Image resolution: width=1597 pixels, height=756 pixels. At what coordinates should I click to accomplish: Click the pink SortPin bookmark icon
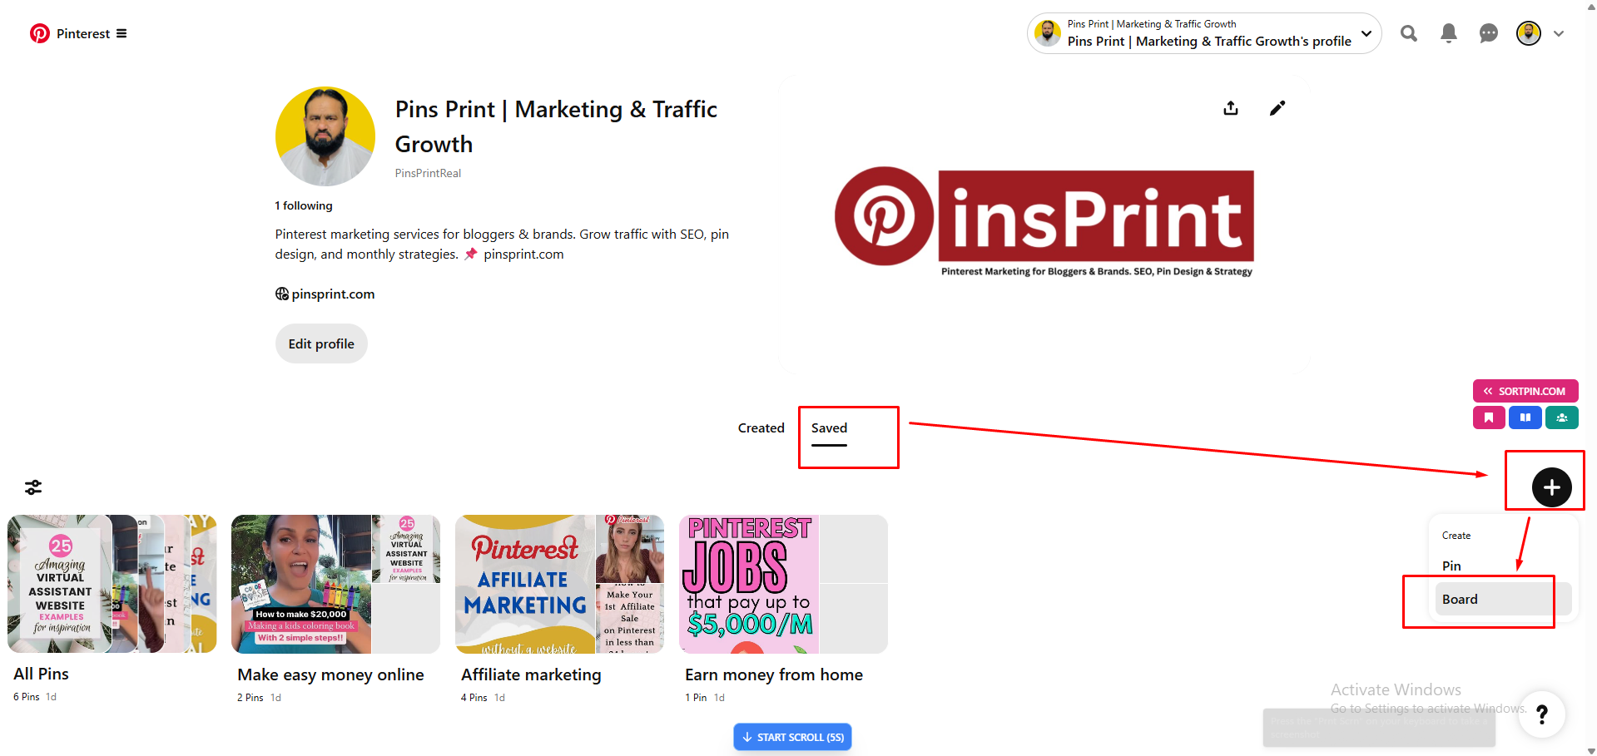1488,418
